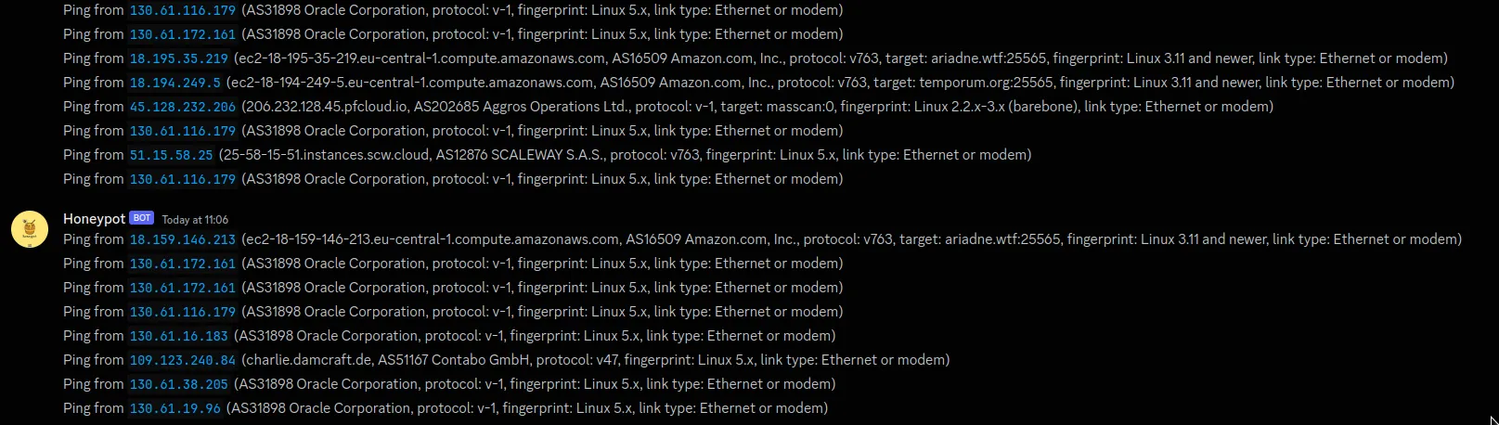Click IP address 45.128.232.206

[x=182, y=107]
